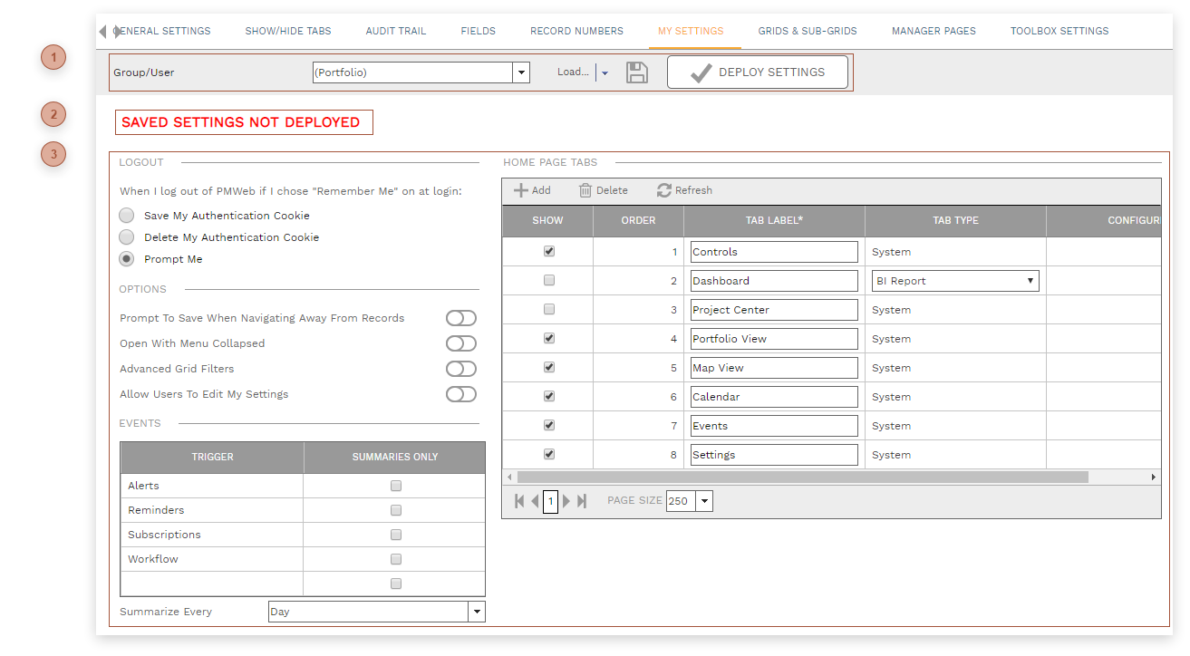1190x656 pixels.
Task: Click the Delete trash icon
Action: [585, 190]
